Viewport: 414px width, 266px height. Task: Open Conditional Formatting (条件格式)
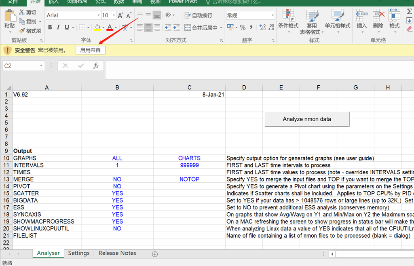click(x=288, y=21)
